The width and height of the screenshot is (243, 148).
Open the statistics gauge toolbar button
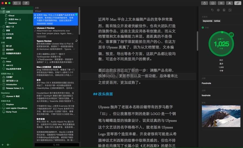213,3
